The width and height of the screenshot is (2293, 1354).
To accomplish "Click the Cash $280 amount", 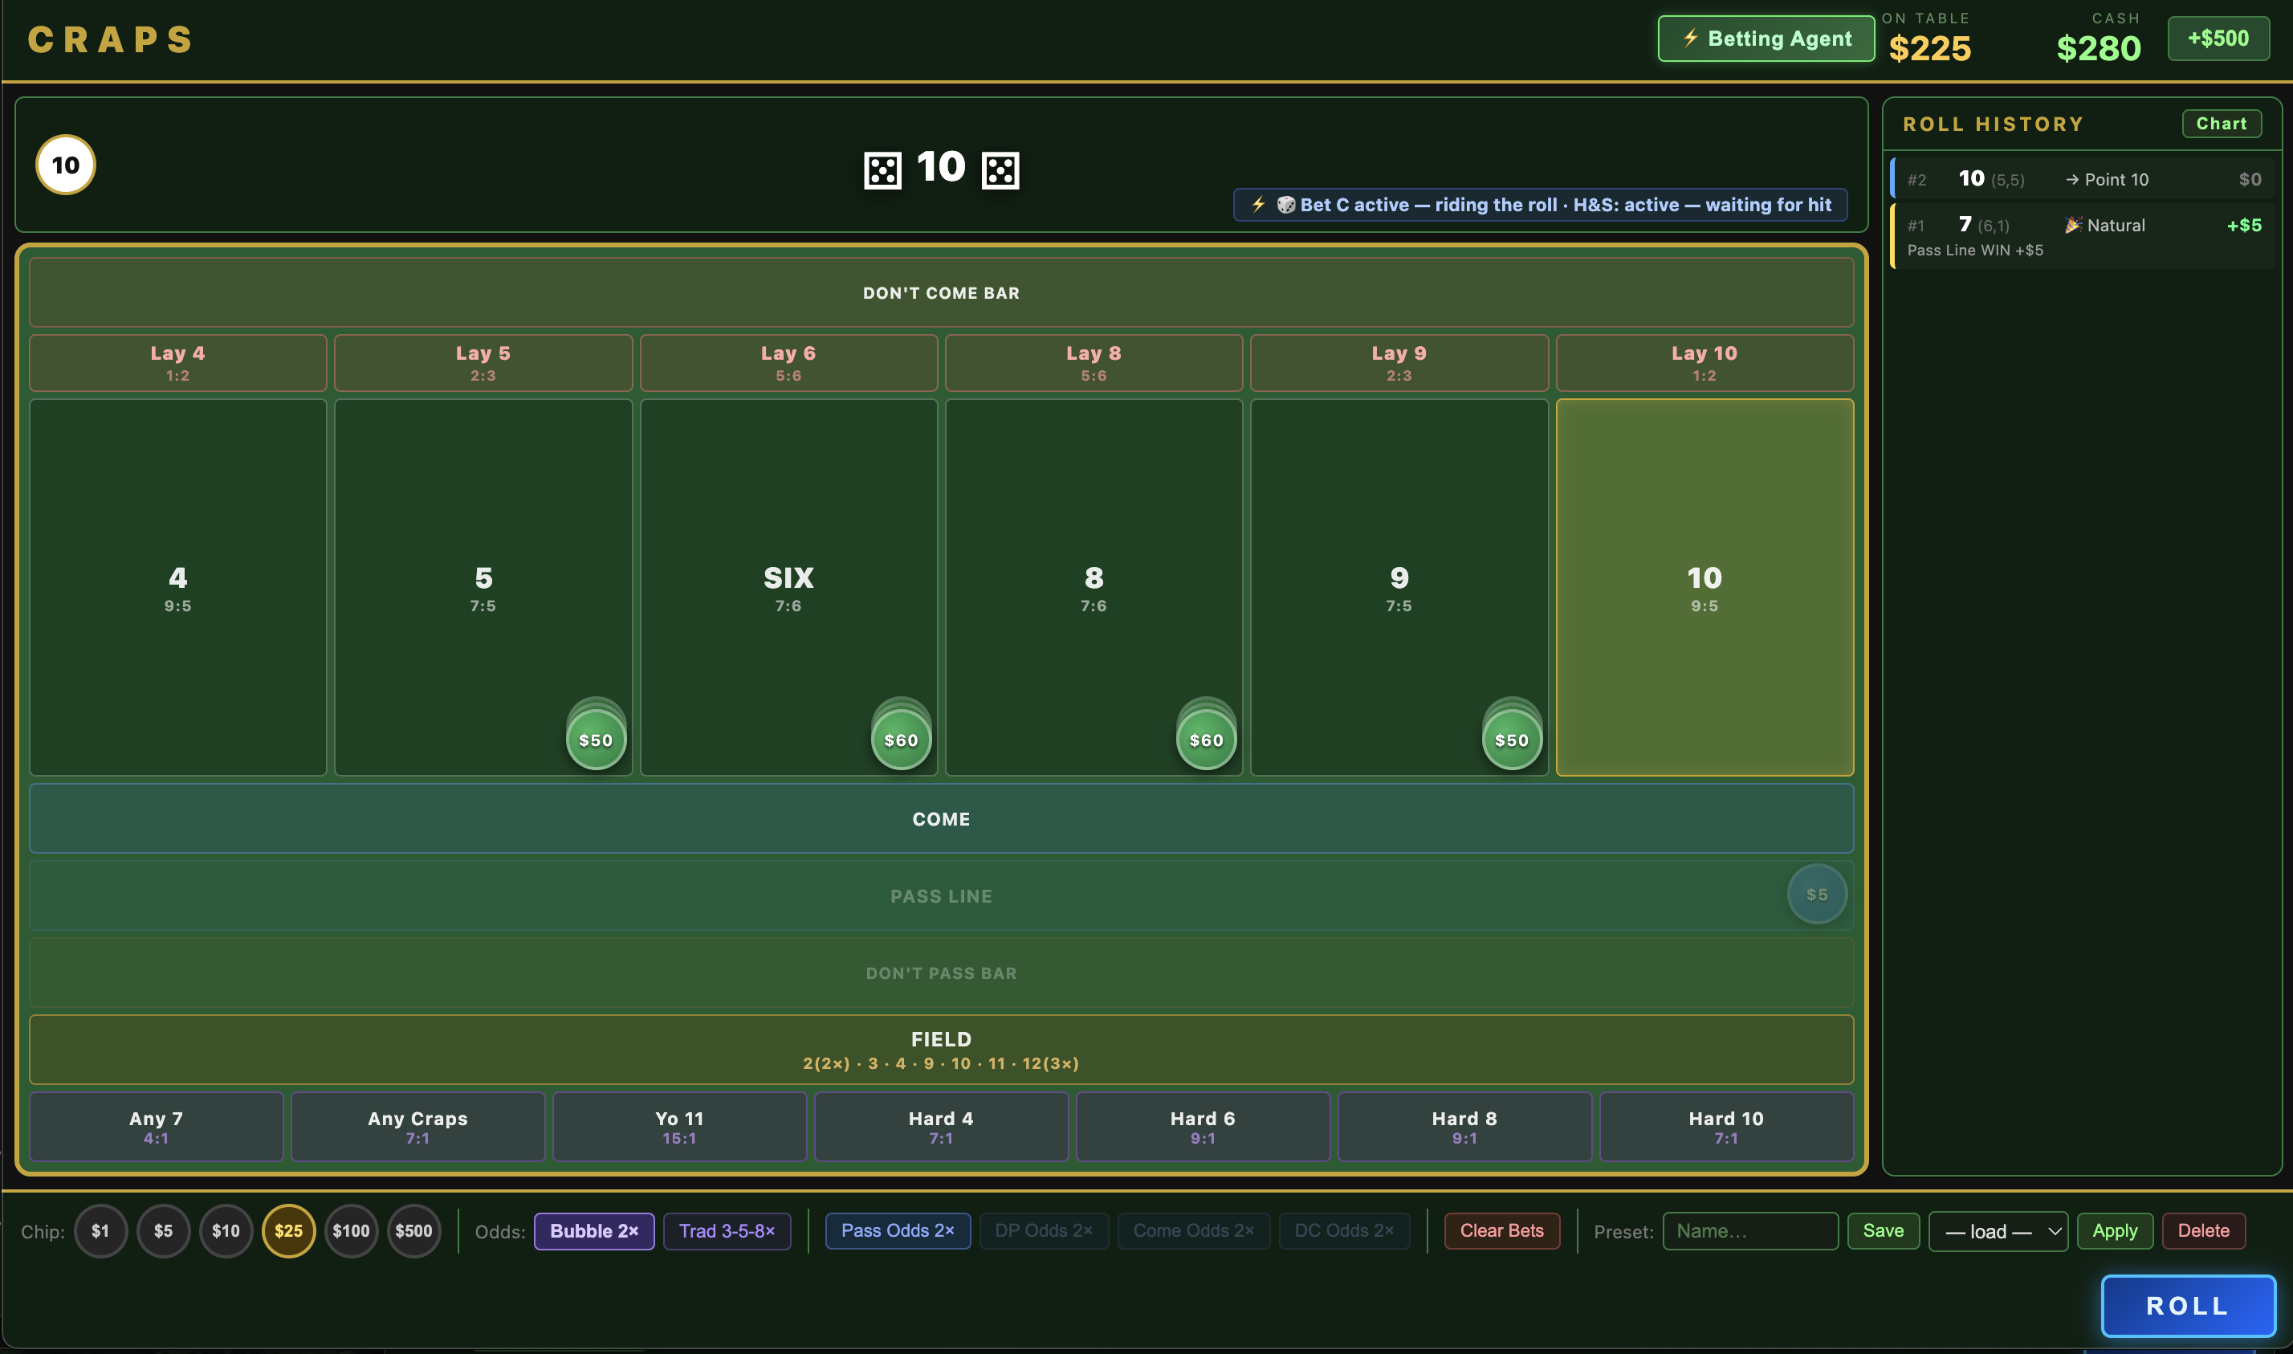I will click(x=2099, y=48).
